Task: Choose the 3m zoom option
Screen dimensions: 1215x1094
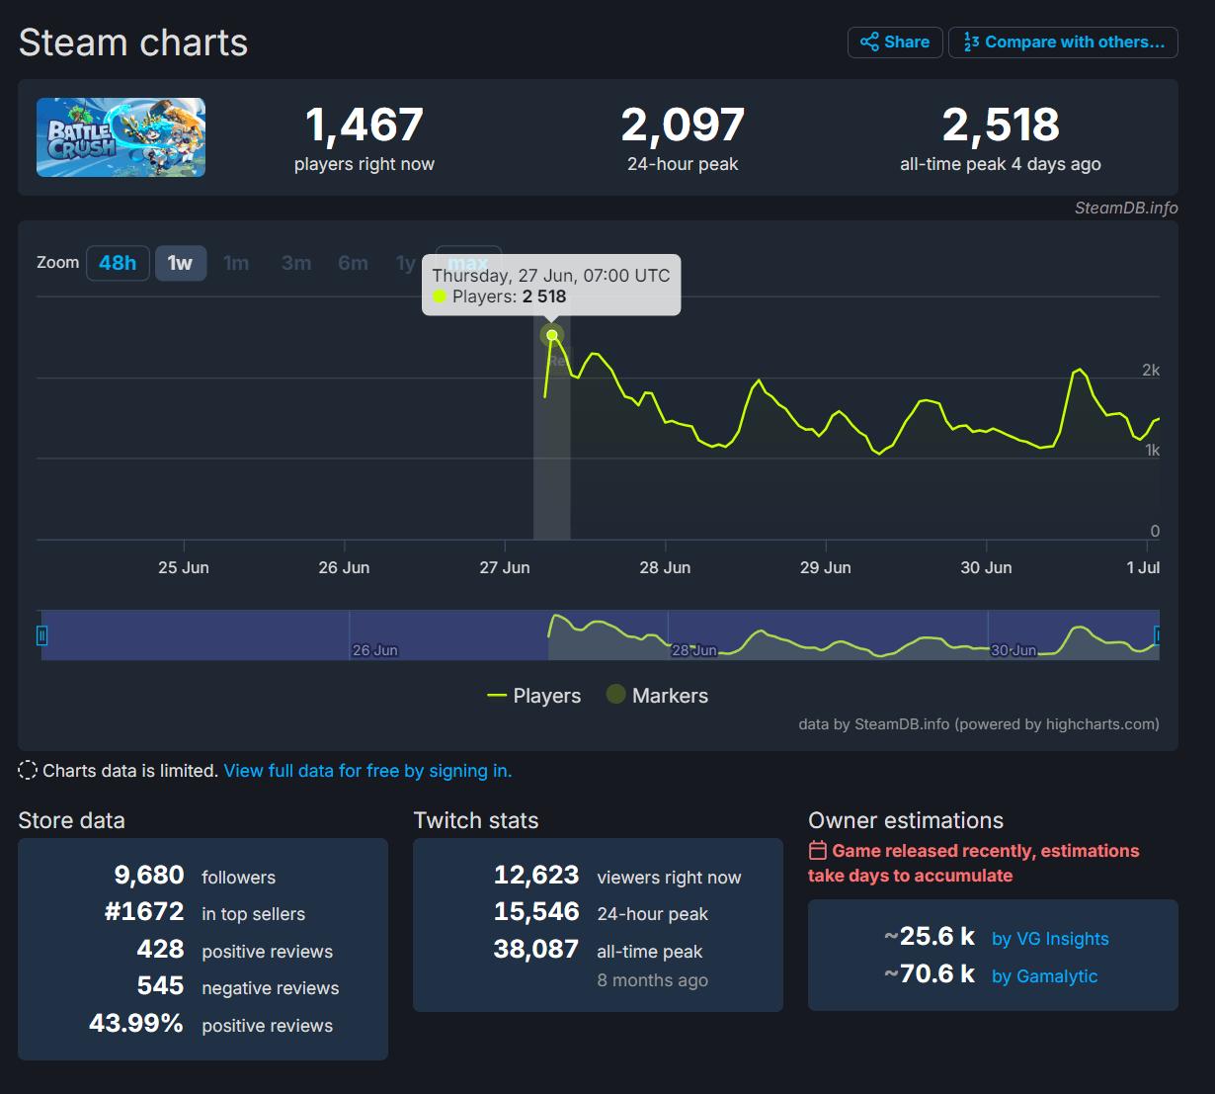Action: click(x=295, y=263)
